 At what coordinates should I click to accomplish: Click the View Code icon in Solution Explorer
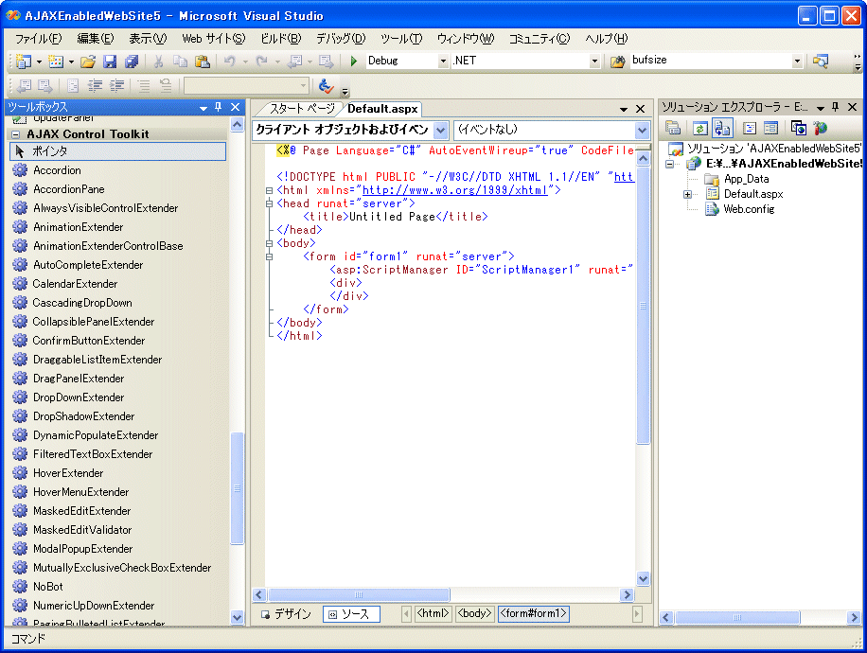750,129
